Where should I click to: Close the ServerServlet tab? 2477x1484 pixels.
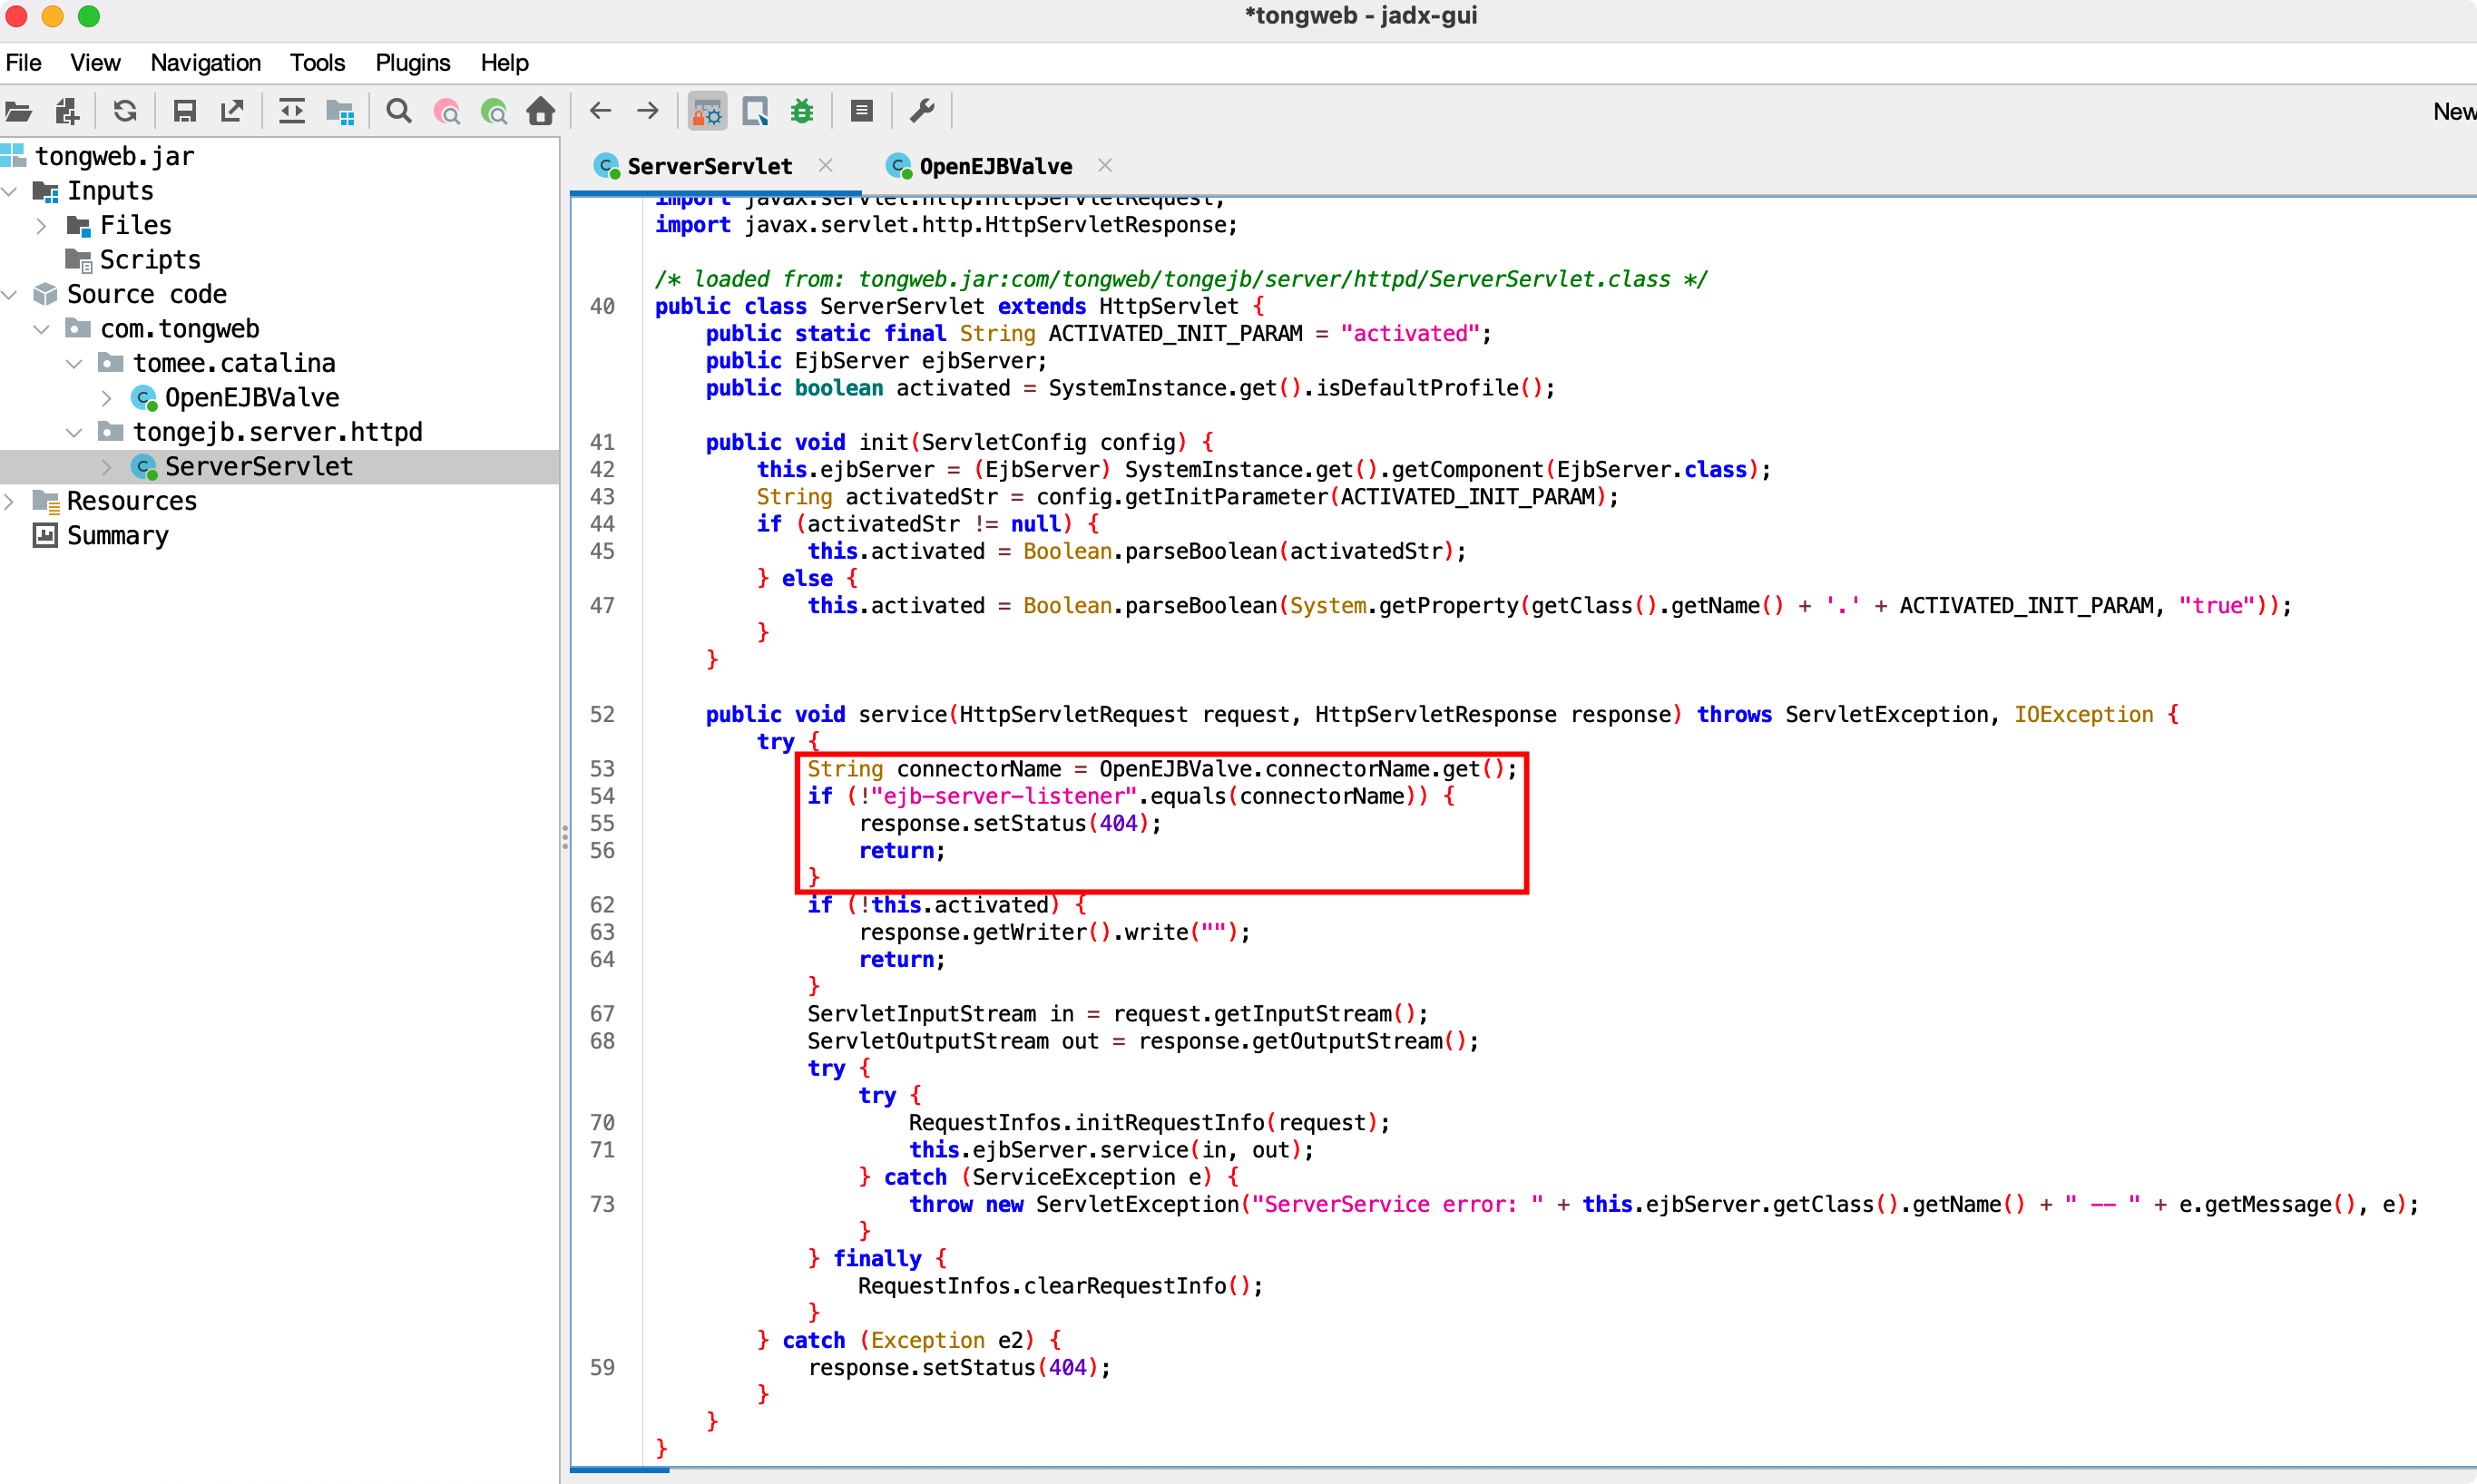tap(826, 165)
